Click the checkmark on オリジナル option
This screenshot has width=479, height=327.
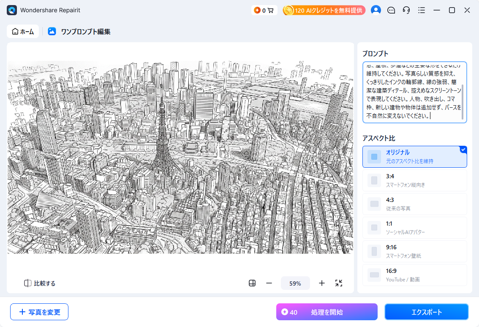pos(463,150)
